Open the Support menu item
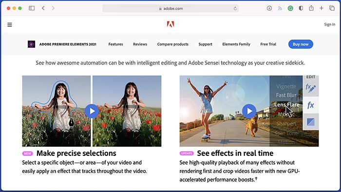The width and height of the screenshot is (341, 192). (x=205, y=44)
